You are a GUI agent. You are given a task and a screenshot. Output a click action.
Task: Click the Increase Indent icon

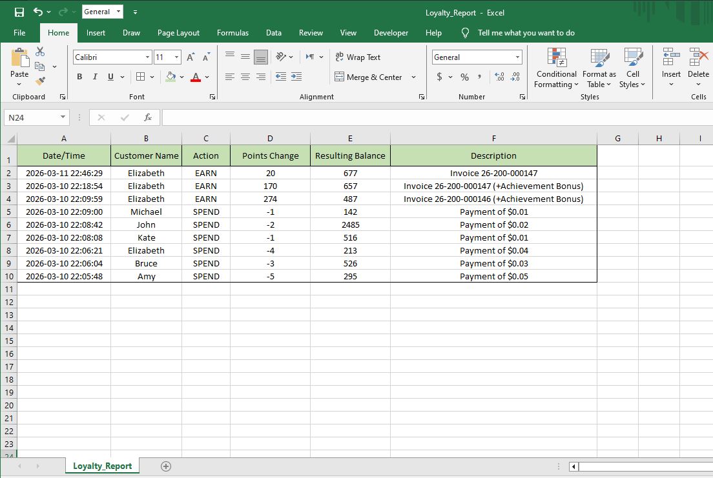[x=296, y=77]
